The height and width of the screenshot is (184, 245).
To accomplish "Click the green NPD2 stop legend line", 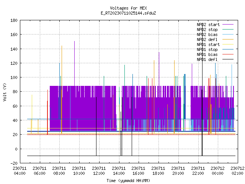I will coord(228,30).
